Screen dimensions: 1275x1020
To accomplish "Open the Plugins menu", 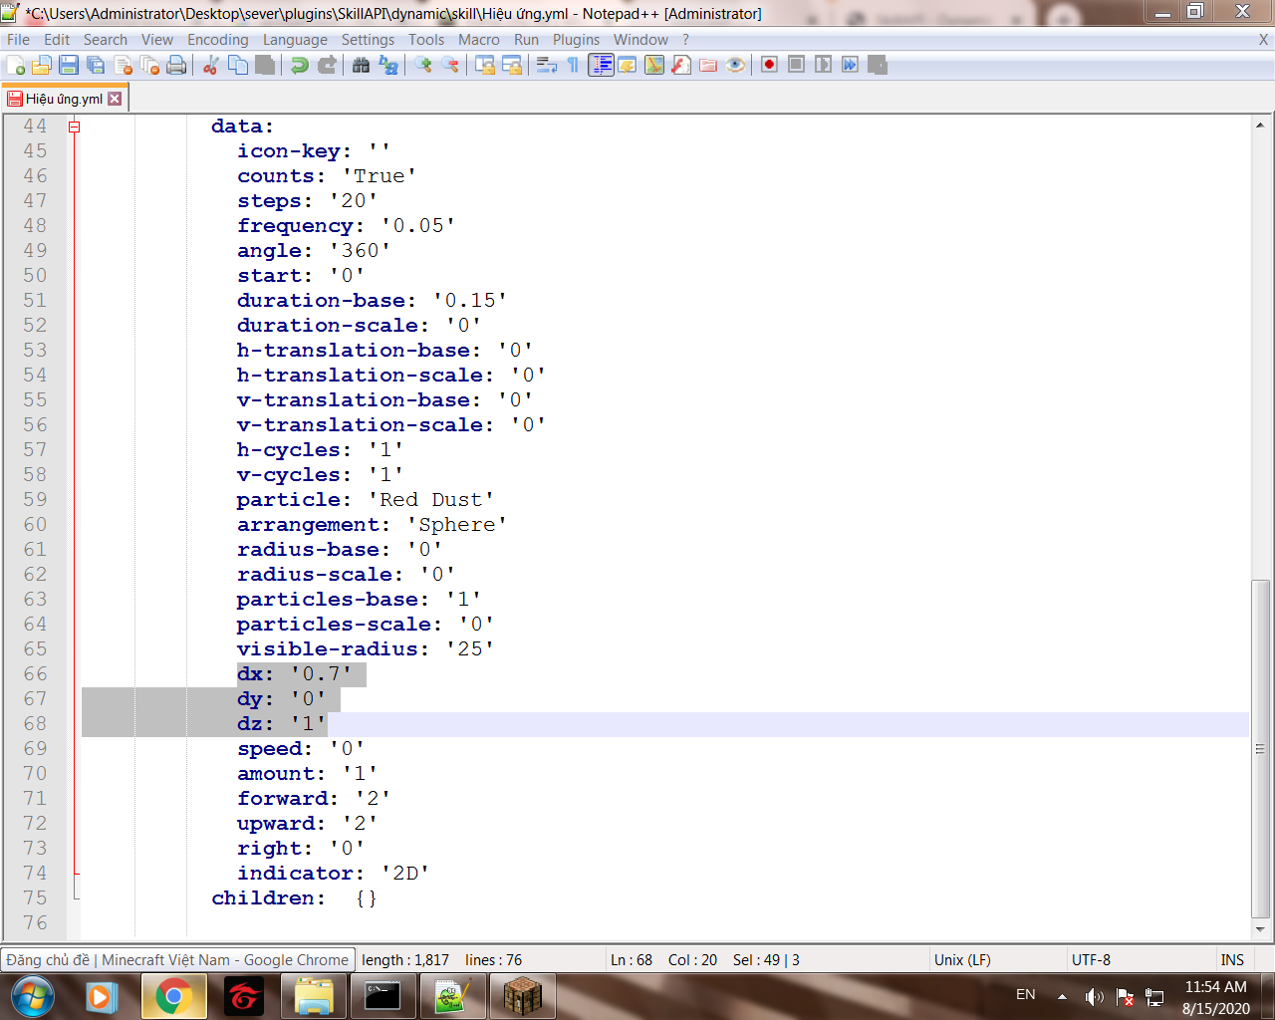I will tap(576, 40).
